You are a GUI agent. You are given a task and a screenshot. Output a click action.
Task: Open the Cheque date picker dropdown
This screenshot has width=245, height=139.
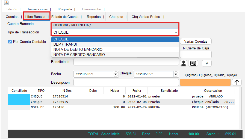[x=176, y=74]
